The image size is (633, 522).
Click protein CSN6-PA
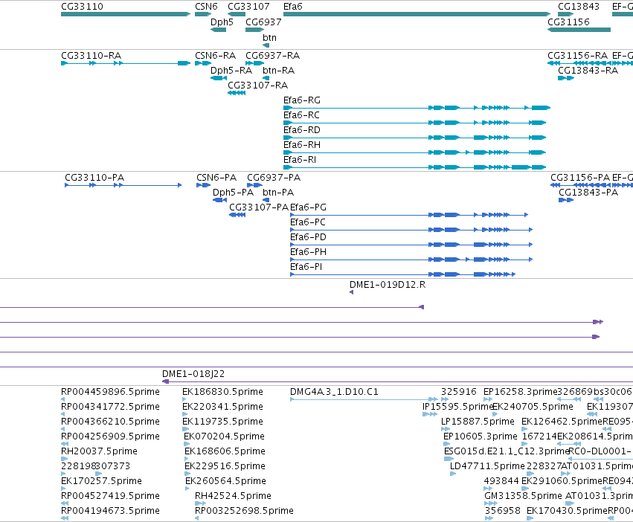[x=204, y=185]
